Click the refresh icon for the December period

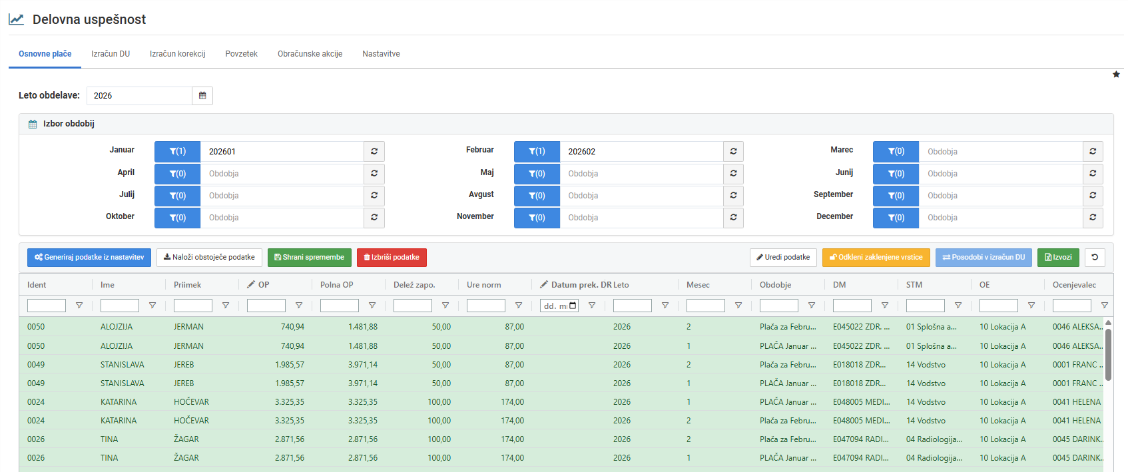(1093, 218)
